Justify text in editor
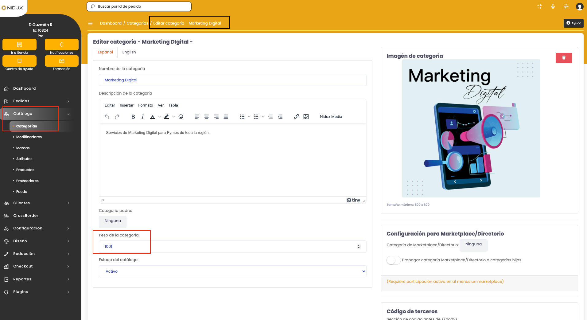Viewport: 587px width, 320px height. coord(226,117)
